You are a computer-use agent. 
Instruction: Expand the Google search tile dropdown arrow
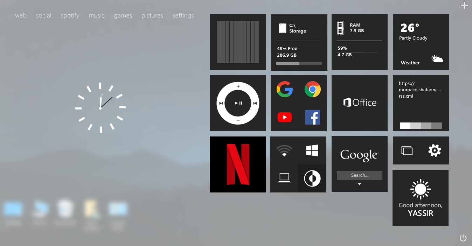(x=359, y=184)
